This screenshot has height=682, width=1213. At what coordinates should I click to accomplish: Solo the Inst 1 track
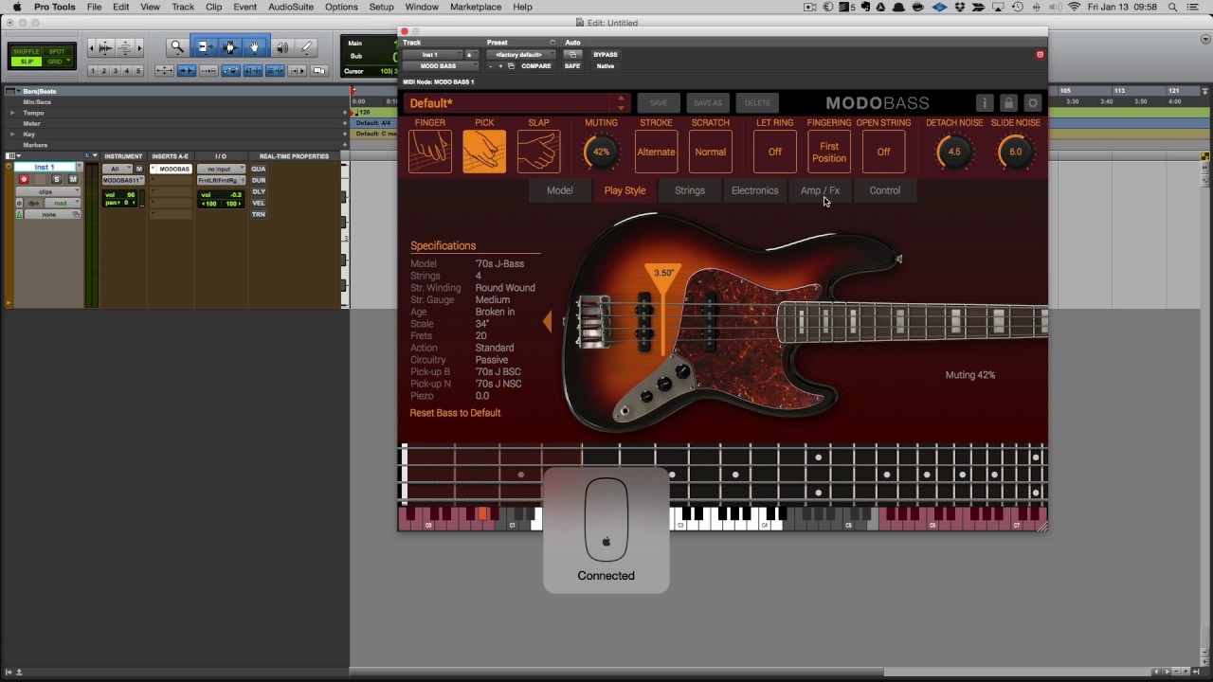[56, 179]
